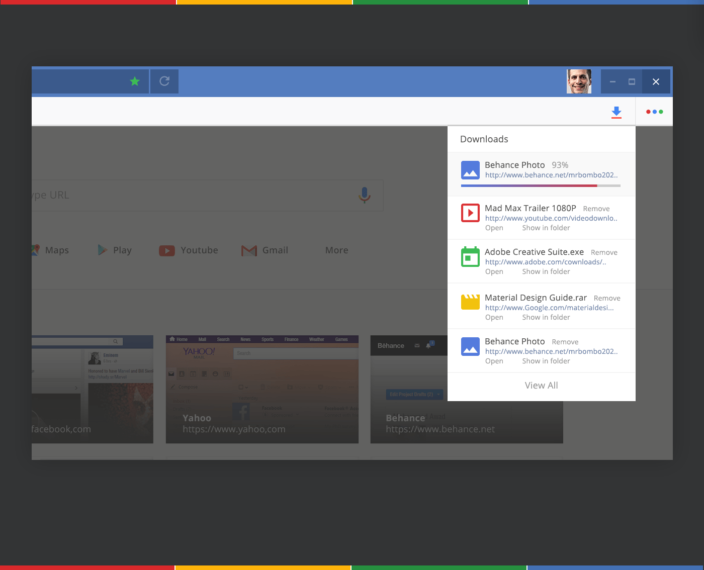Open the Yahoo page thumbnail
The width and height of the screenshot is (704, 570).
coord(262,390)
